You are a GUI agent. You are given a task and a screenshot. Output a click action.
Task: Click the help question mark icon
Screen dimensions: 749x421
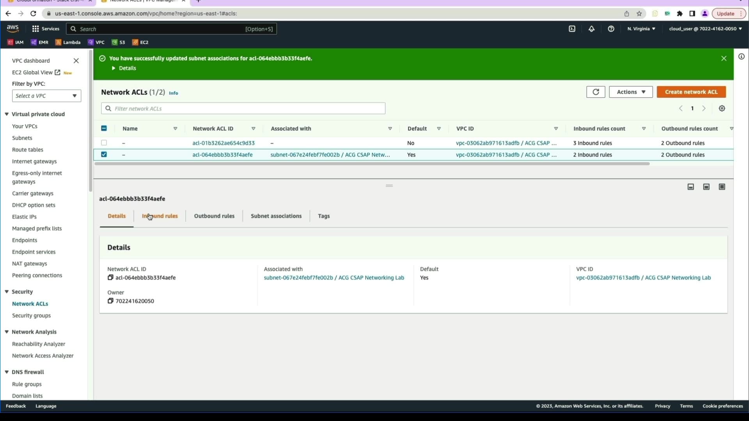(x=611, y=29)
